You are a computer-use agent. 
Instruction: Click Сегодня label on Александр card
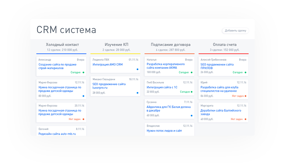point(75,72)
